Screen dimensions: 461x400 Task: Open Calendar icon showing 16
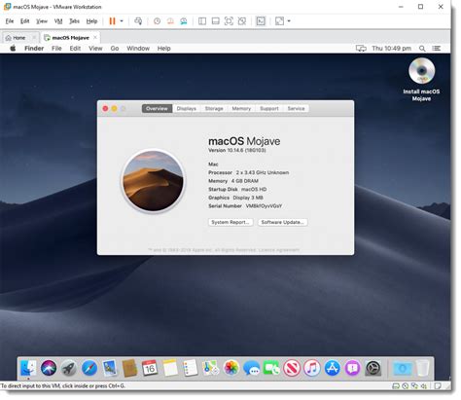(x=150, y=368)
